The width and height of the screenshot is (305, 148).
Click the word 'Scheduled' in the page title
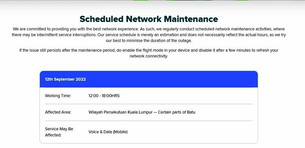click(102, 19)
